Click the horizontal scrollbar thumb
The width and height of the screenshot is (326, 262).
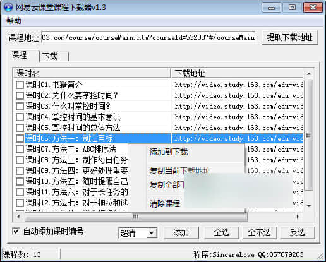[x=136, y=217]
